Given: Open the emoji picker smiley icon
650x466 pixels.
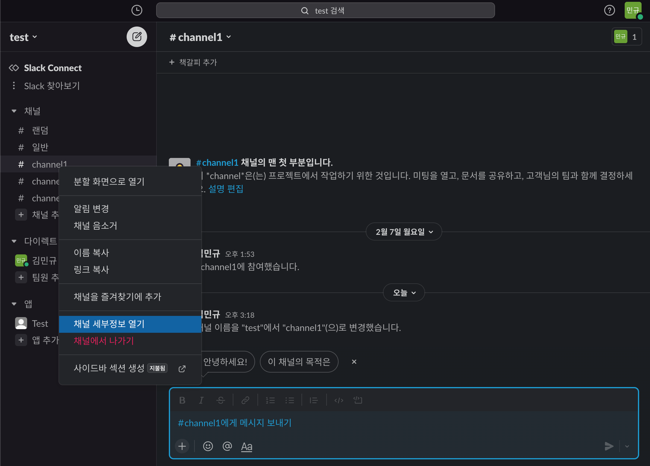Looking at the screenshot, I should click(x=208, y=446).
